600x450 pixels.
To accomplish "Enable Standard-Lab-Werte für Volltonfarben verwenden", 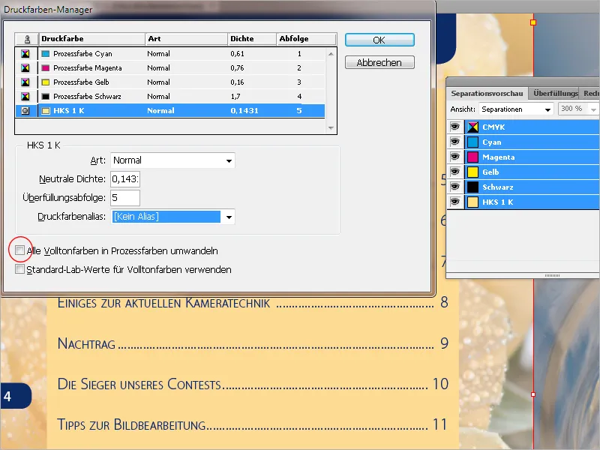I will click(x=19, y=269).
